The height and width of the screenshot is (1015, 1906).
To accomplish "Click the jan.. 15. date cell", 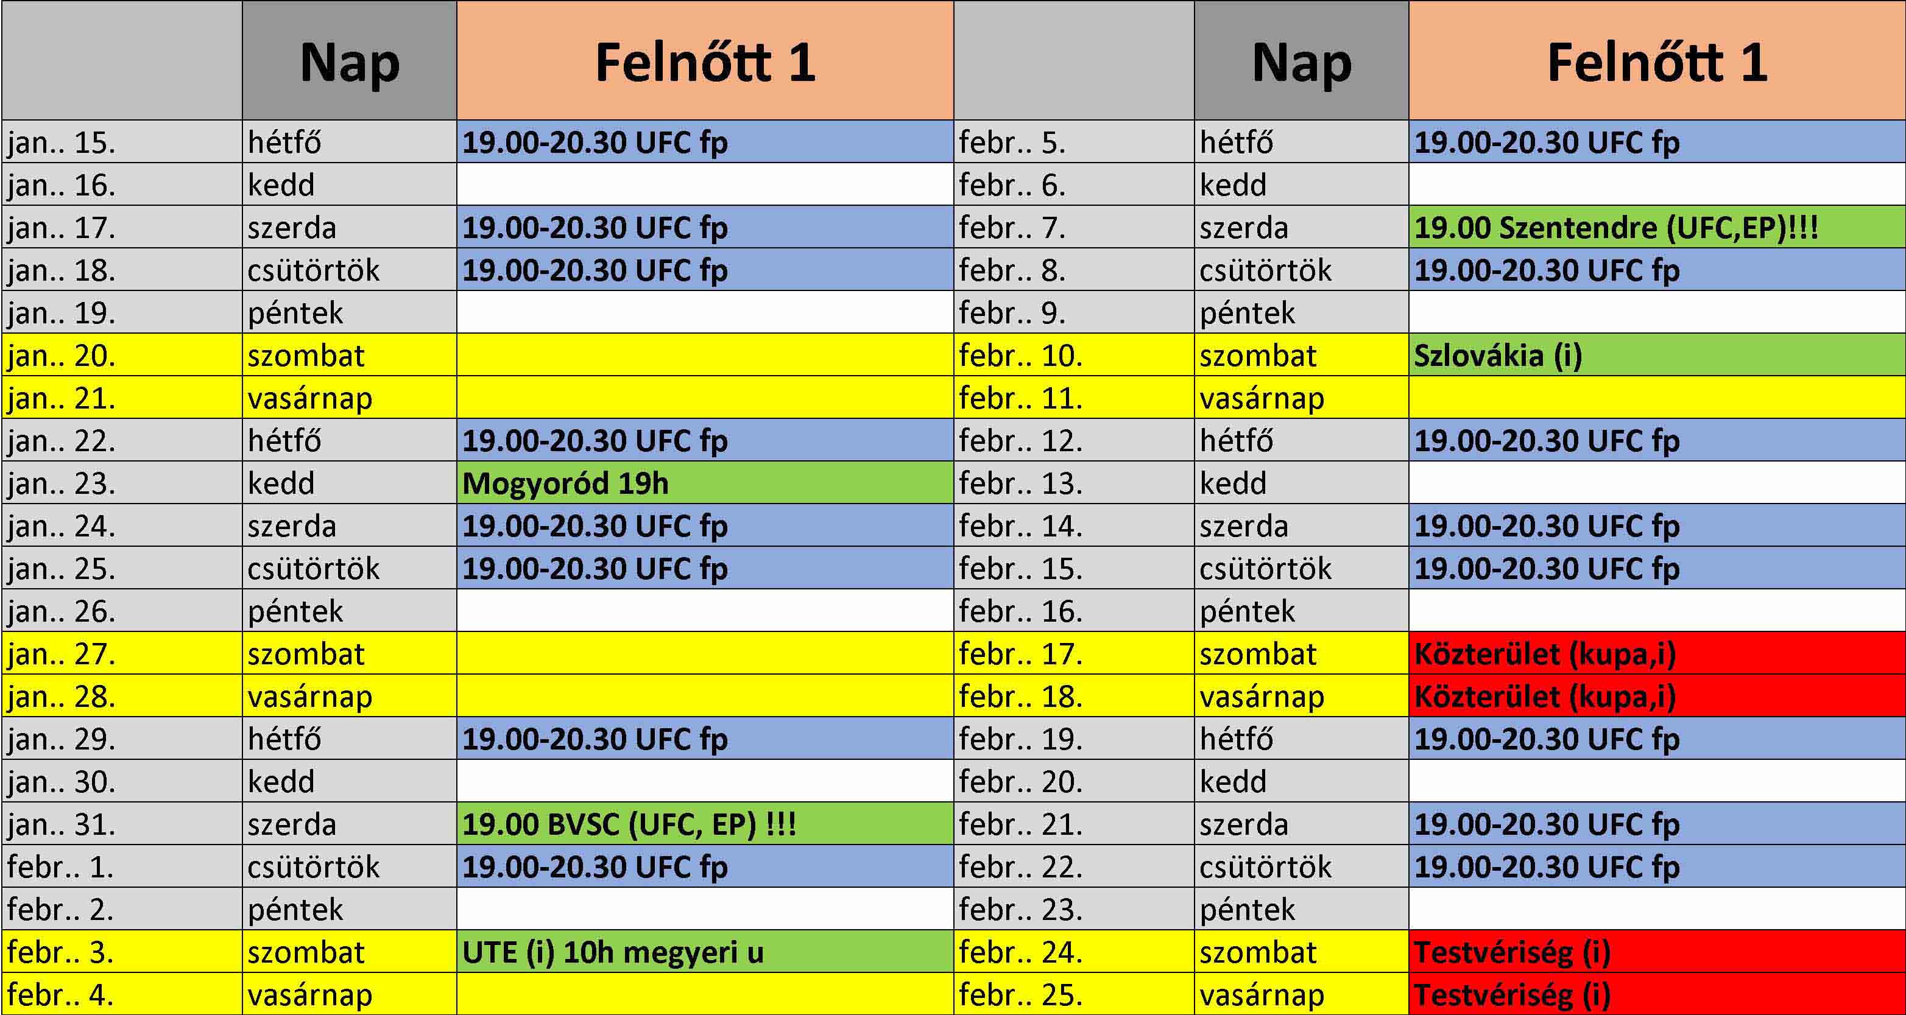I will (122, 142).
